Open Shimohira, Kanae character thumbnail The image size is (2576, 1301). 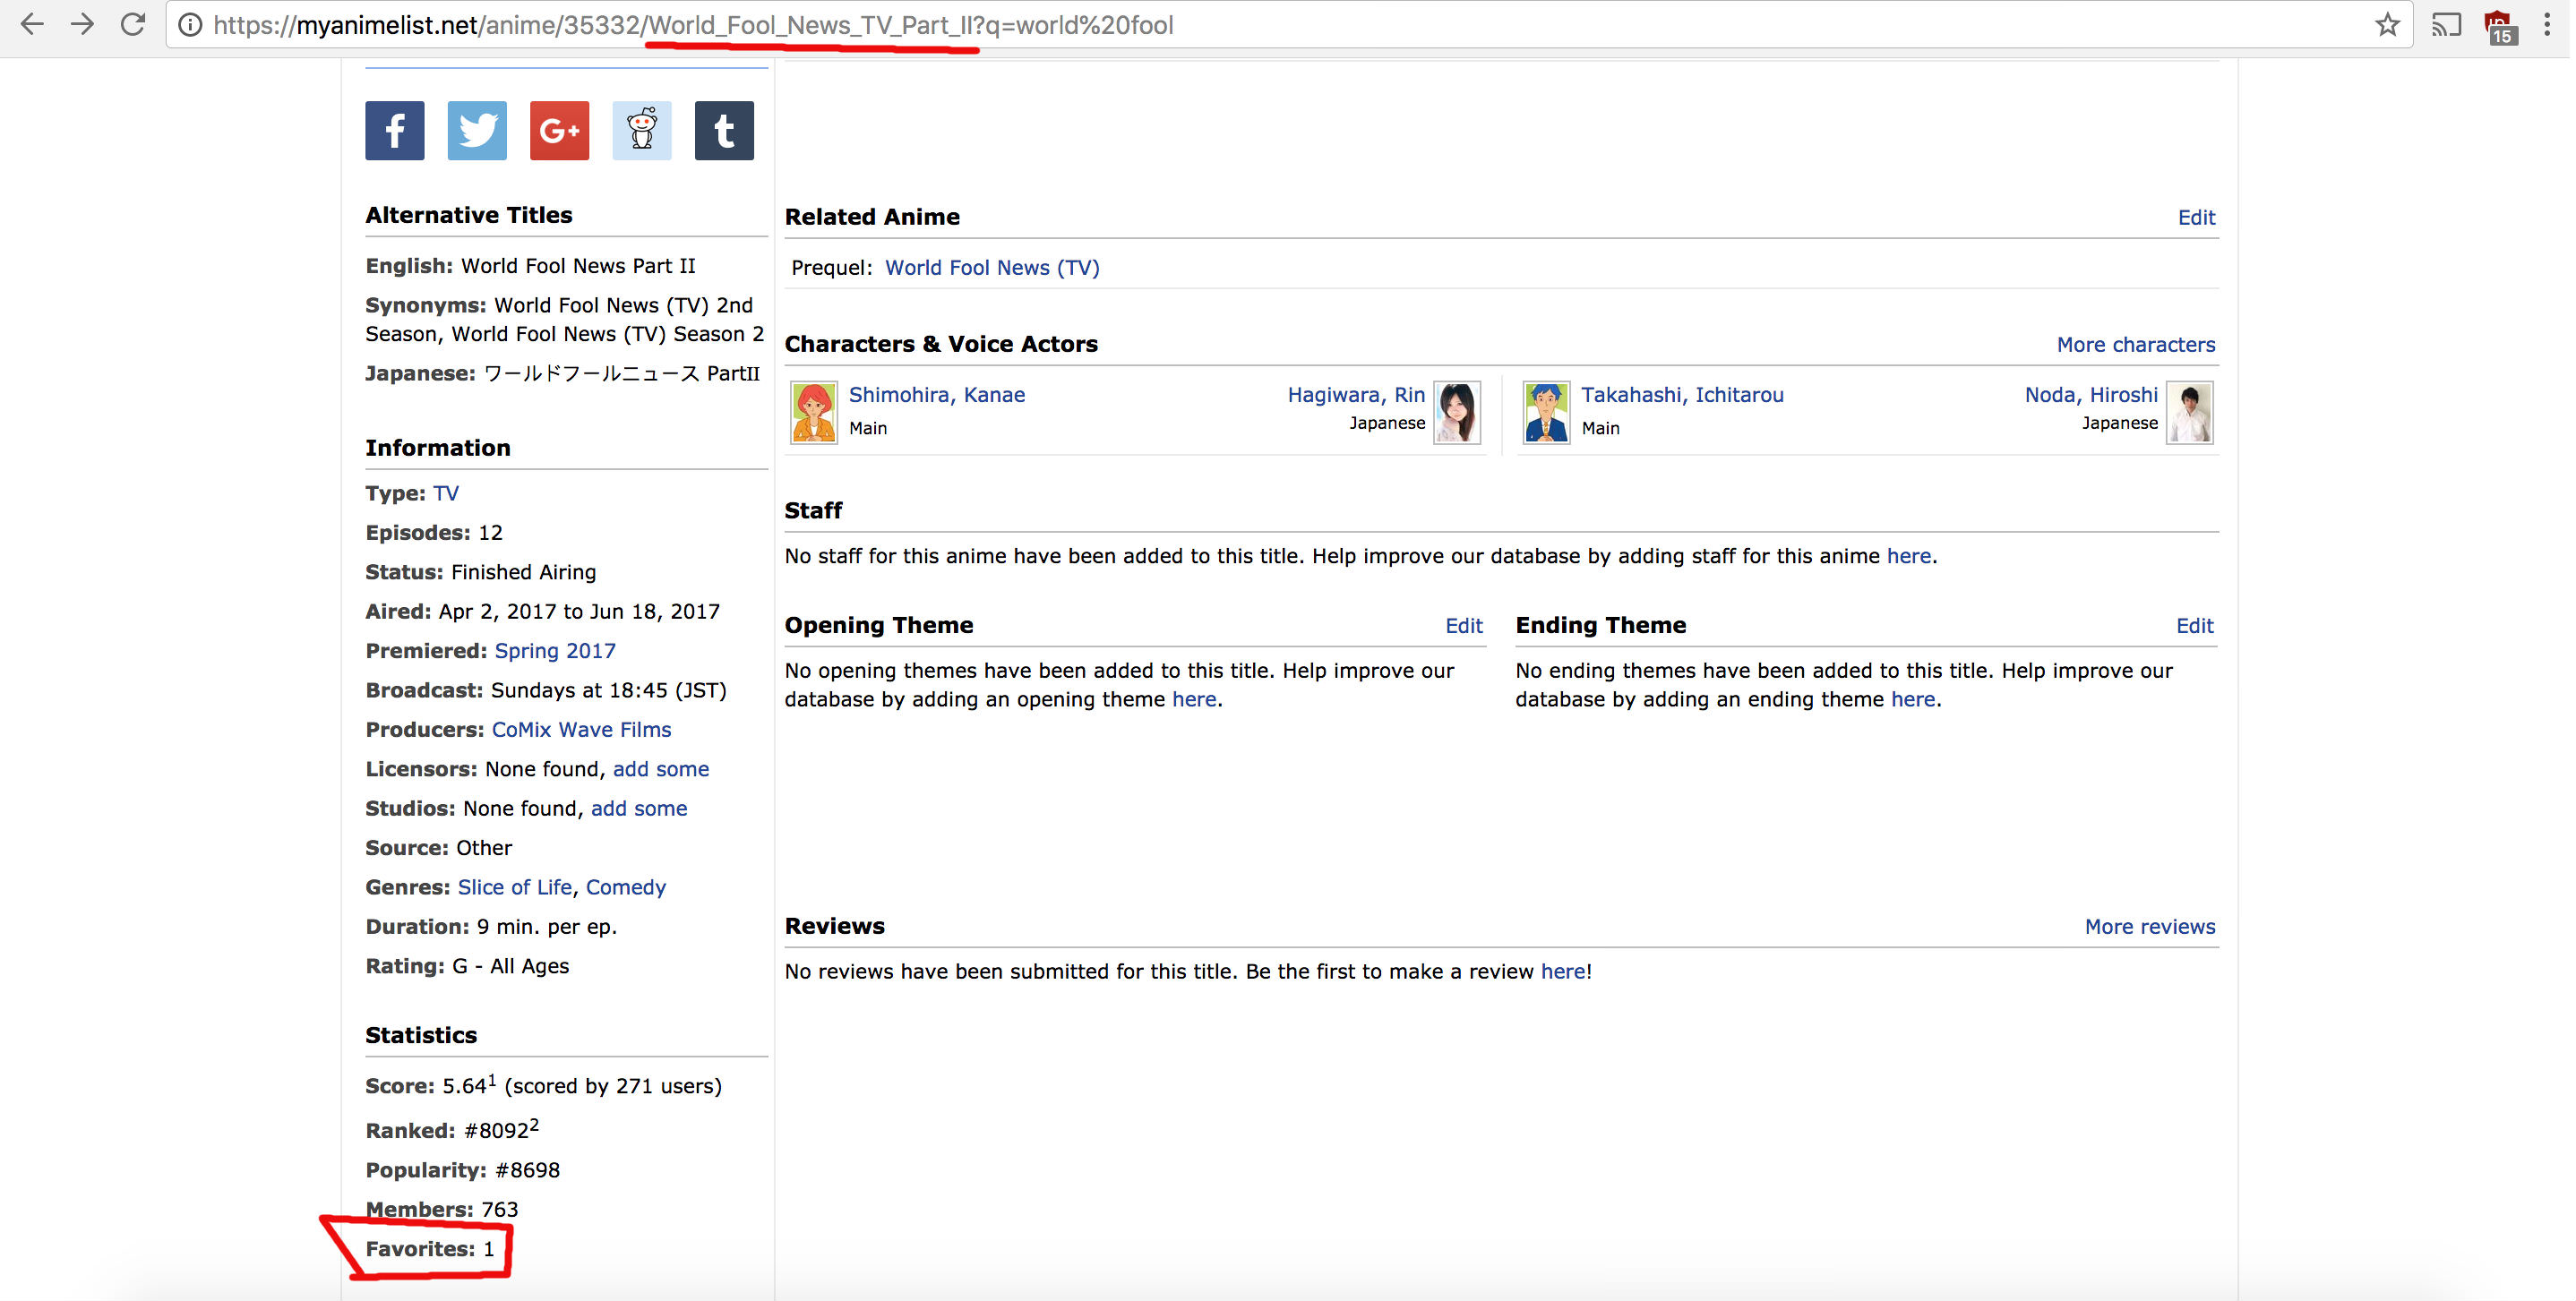tap(813, 412)
